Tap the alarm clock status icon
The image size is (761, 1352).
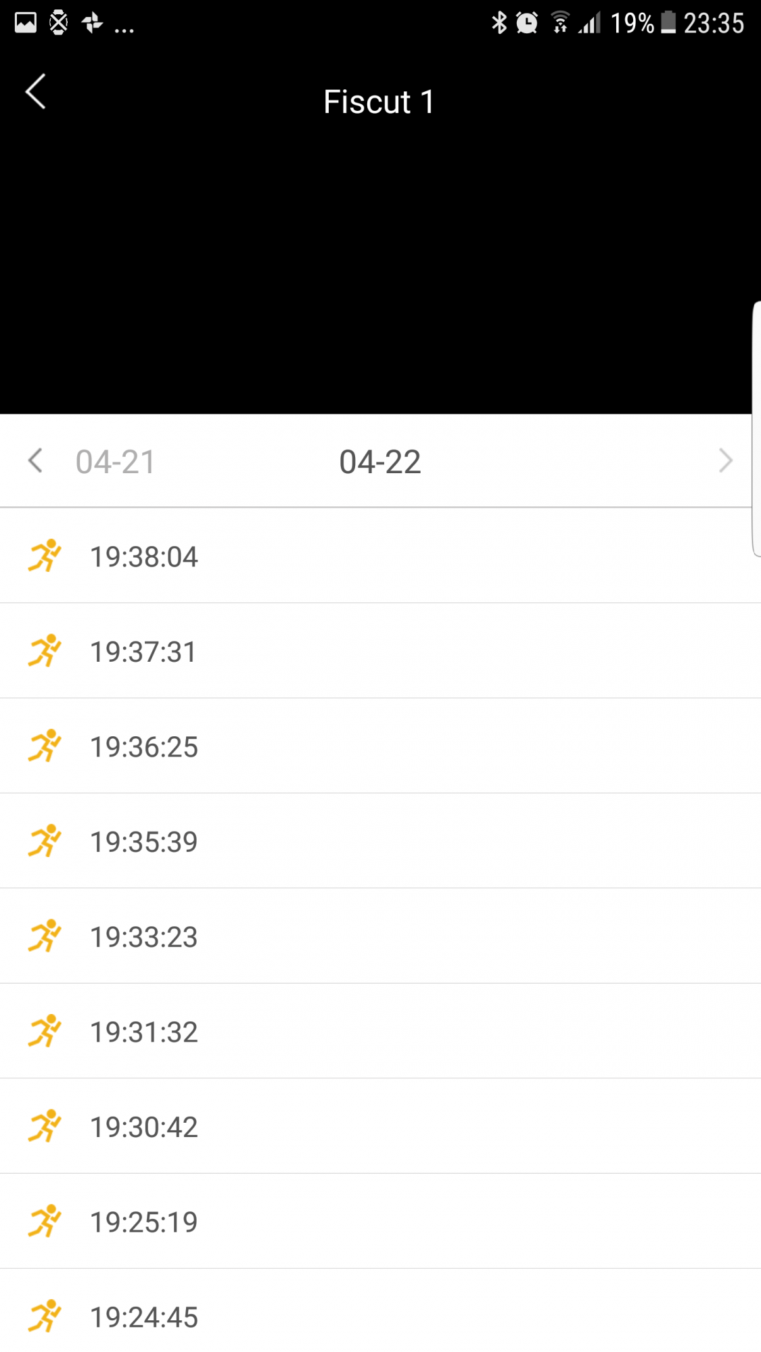pos(527,23)
